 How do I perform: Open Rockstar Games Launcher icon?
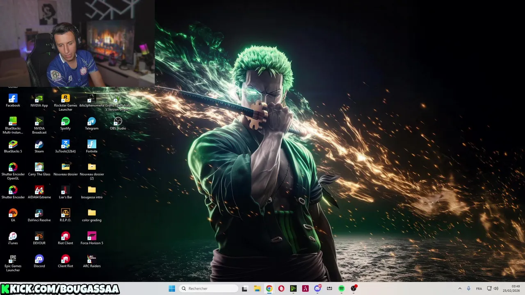pyautogui.click(x=65, y=102)
